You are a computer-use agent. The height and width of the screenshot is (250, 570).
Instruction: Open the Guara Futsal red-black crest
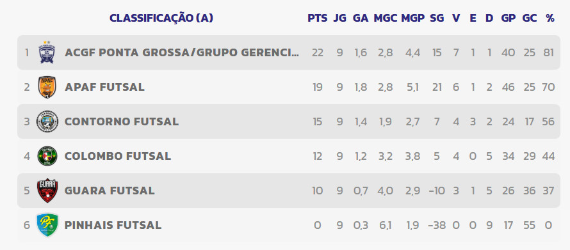[47, 191]
